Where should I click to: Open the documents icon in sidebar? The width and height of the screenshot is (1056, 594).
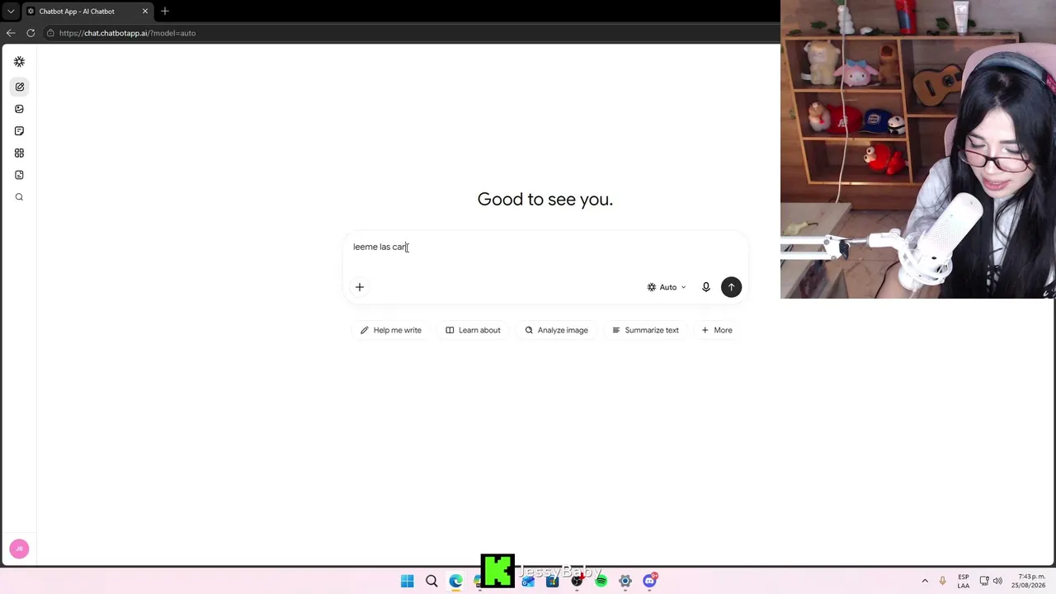(19, 175)
